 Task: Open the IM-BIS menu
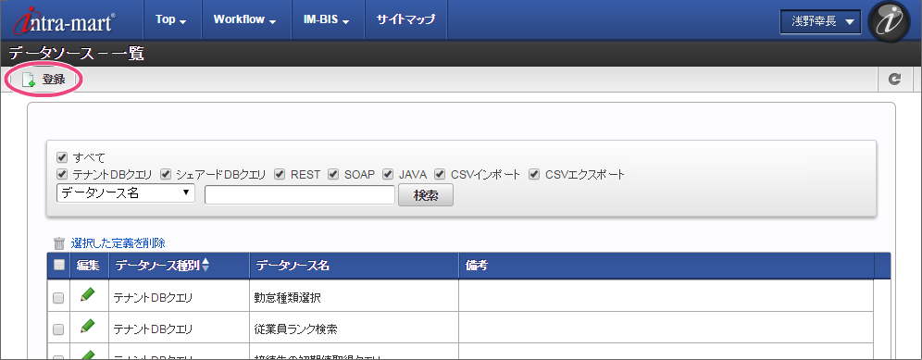[327, 19]
